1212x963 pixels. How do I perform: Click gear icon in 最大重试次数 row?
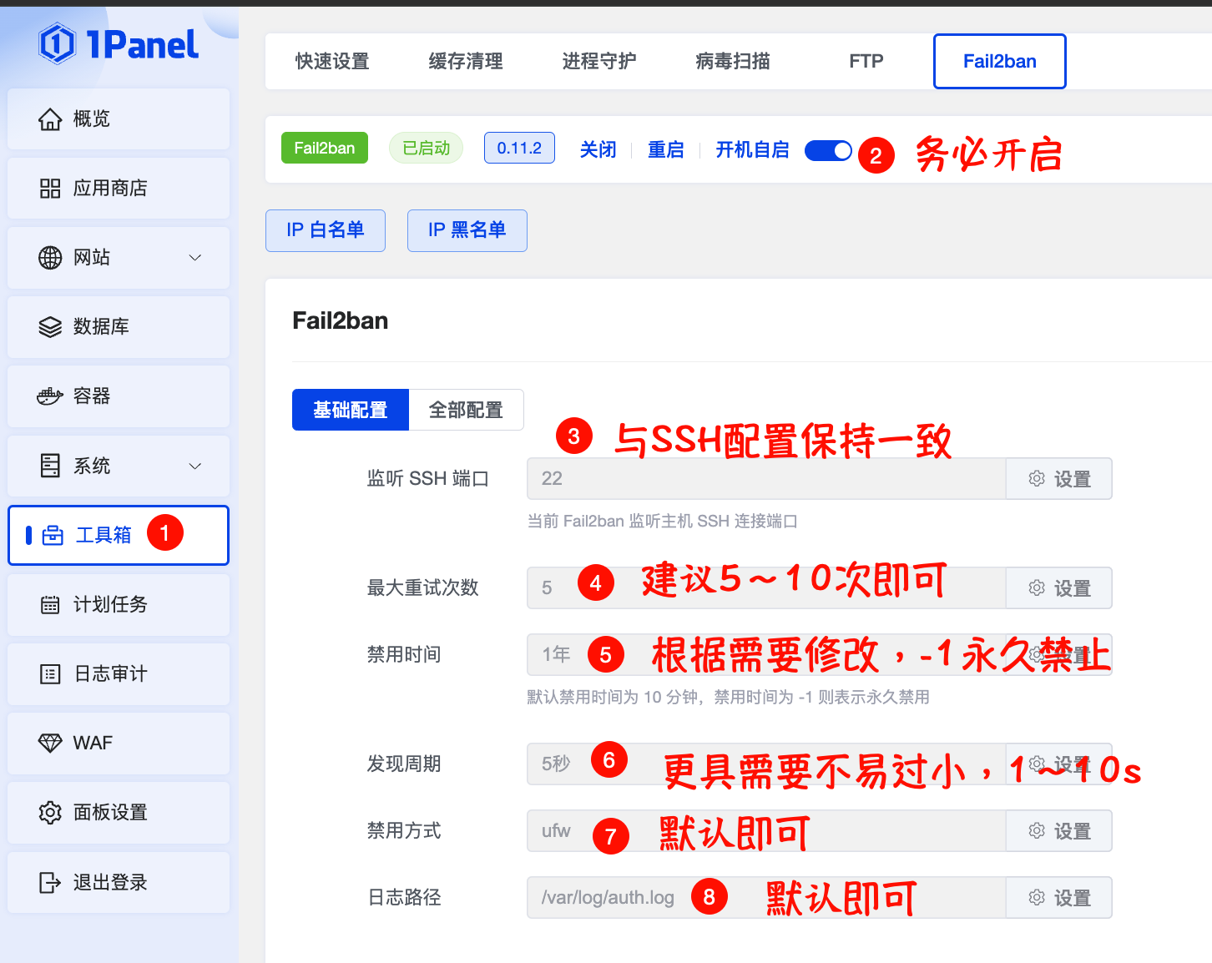pyautogui.click(x=1037, y=588)
